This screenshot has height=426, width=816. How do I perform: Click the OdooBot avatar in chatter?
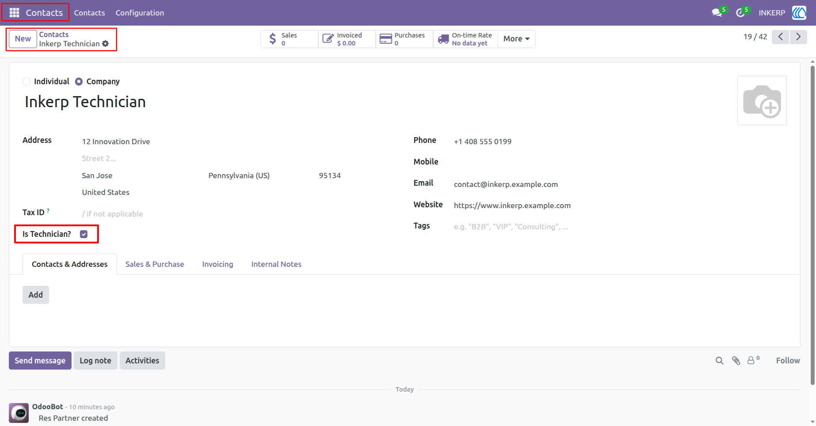point(19,413)
